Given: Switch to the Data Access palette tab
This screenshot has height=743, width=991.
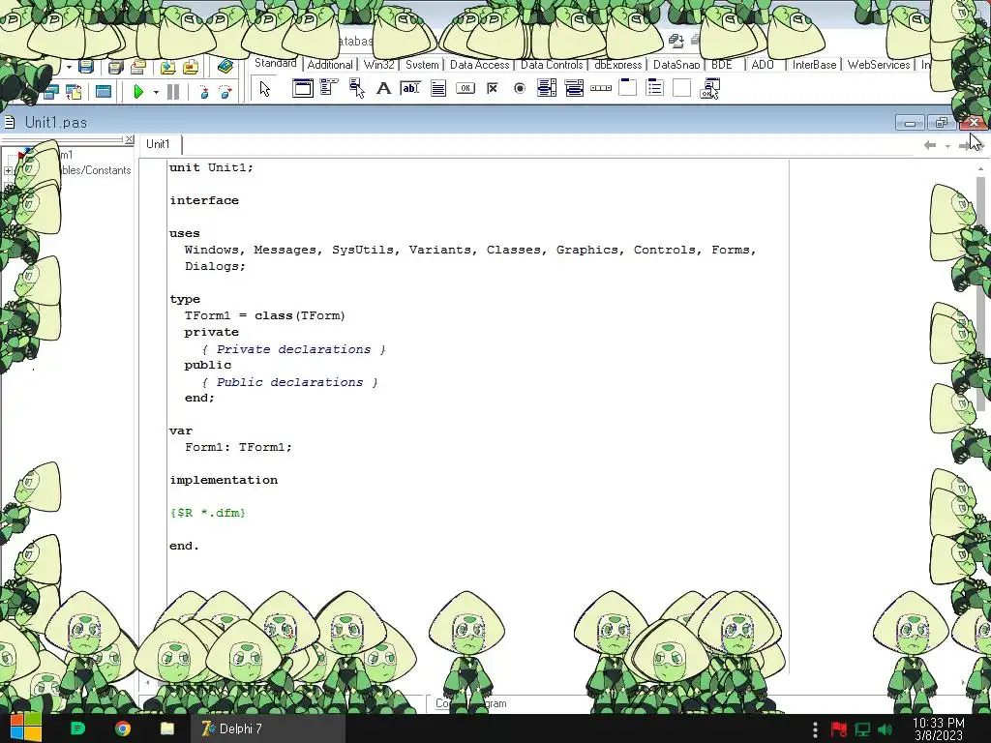Looking at the screenshot, I should 479,65.
